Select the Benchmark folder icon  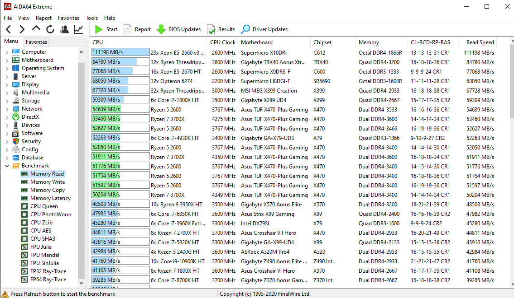[16, 166]
